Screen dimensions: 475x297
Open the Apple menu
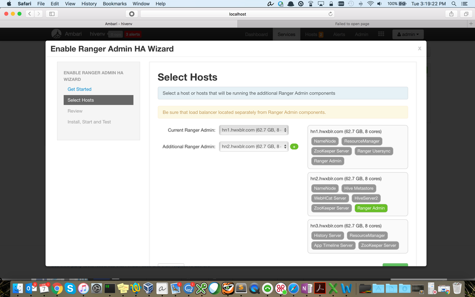coord(9,4)
